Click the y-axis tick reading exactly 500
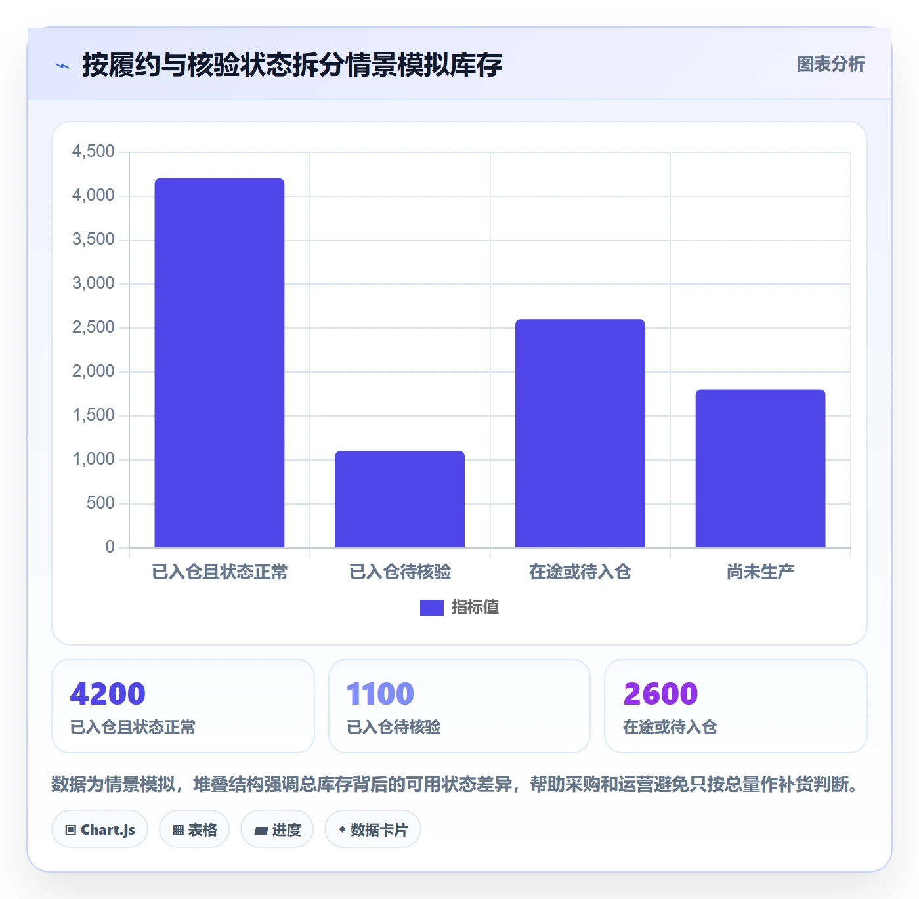 tap(100, 503)
